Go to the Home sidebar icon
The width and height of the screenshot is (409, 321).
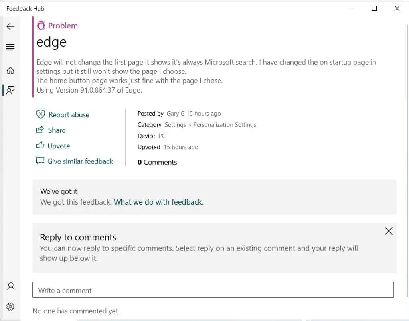pos(10,71)
